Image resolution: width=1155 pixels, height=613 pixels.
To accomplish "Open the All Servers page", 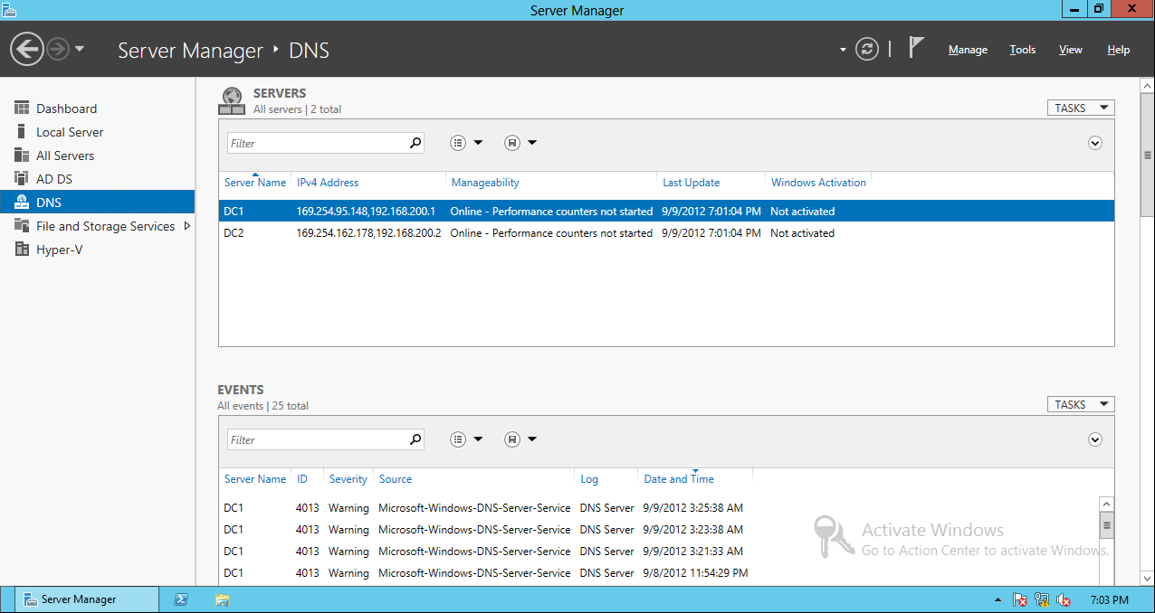I will click(65, 155).
